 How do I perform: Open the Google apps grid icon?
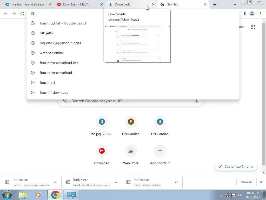click(x=252, y=27)
